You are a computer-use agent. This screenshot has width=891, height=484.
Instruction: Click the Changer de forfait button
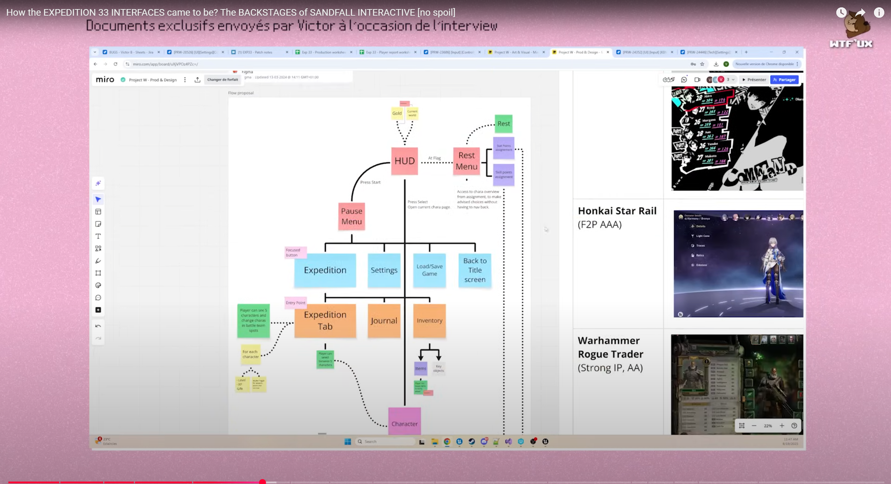(x=222, y=80)
